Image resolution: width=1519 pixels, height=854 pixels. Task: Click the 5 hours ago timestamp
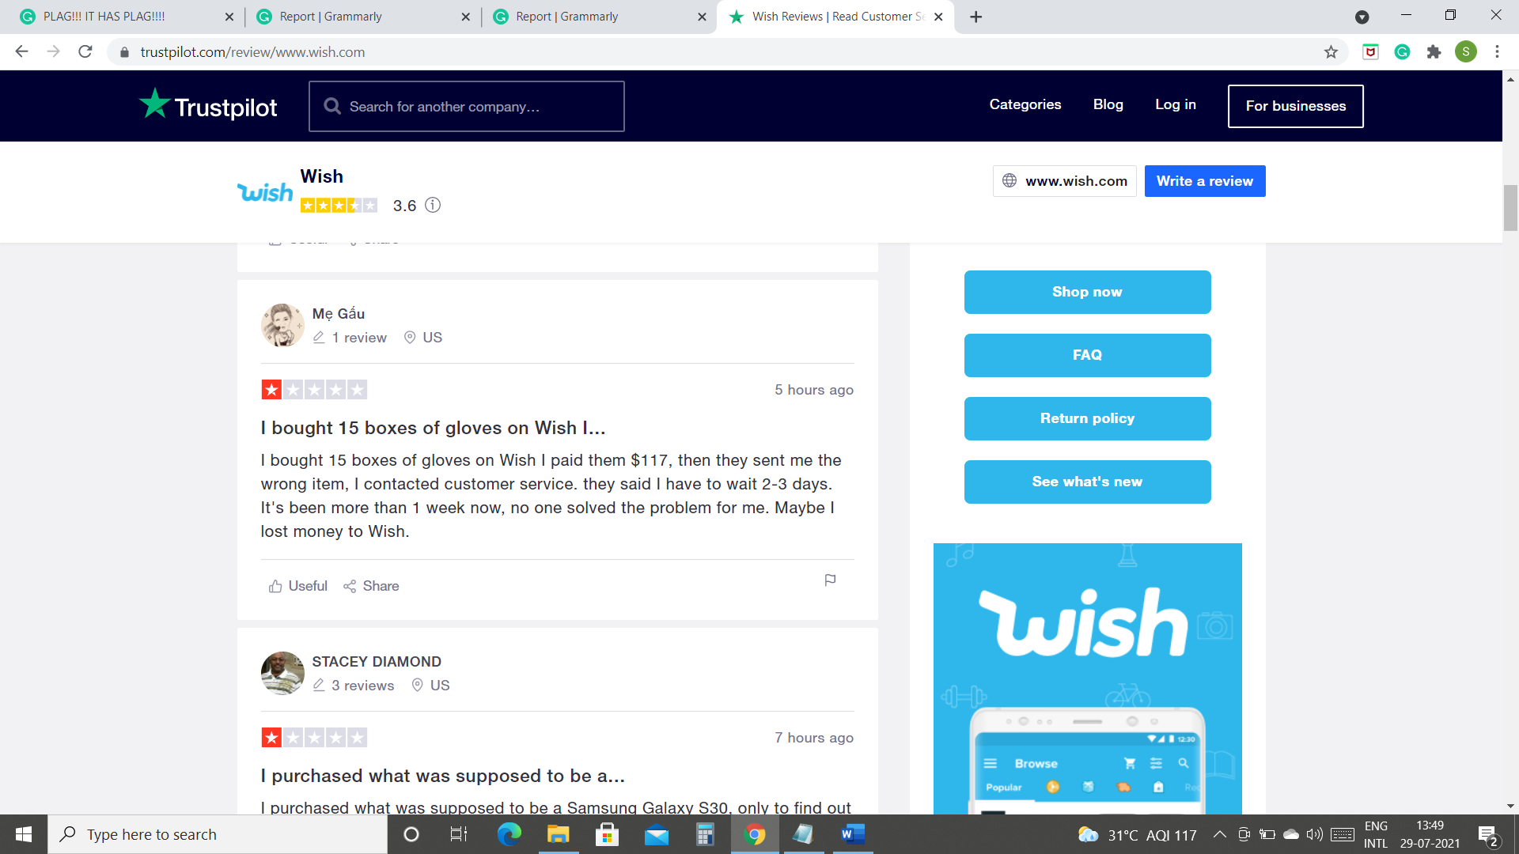(x=814, y=390)
